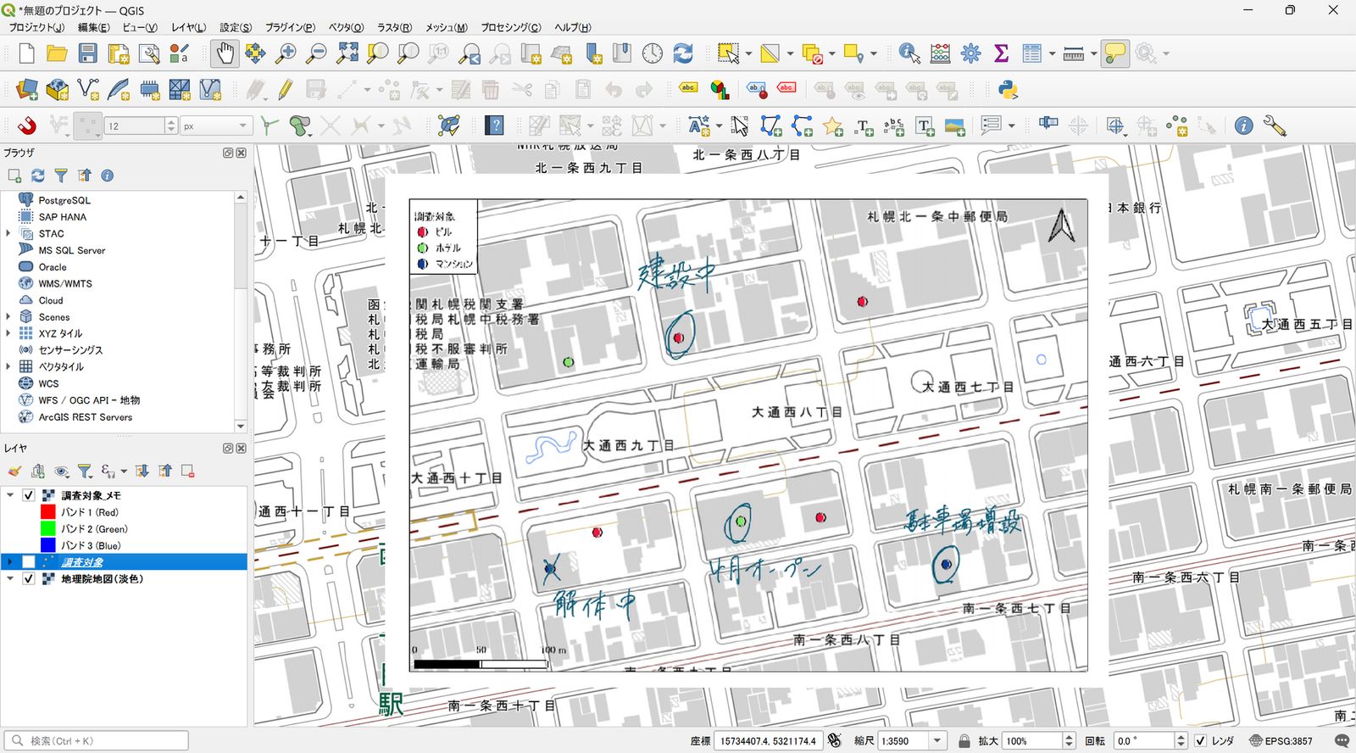Open the プラグイン menu
1356x753 pixels.
290,27
